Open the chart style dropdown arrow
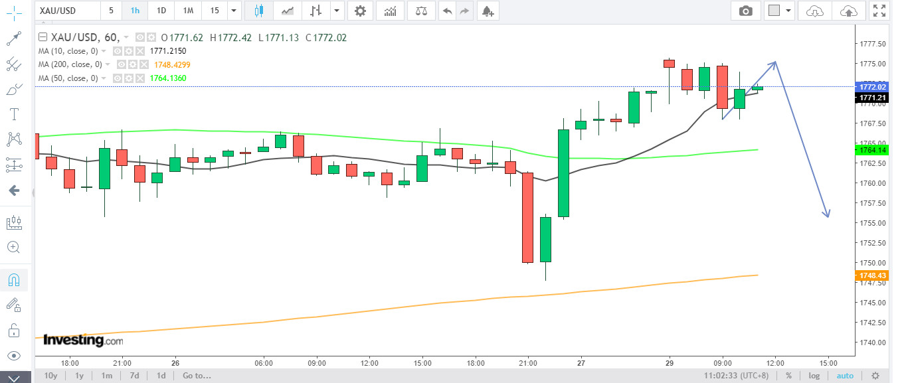The width and height of the screenshot is (904, 383). [337, 11]
